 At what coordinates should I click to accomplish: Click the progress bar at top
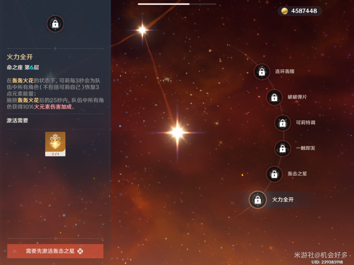click(x=177, y=4)
